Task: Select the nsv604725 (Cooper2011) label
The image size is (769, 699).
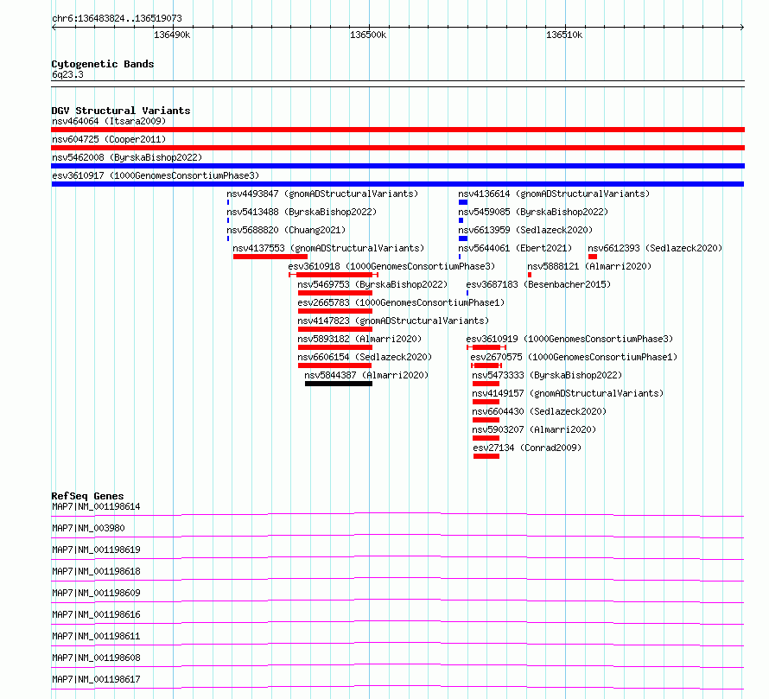Action: [x=109, y=139]
